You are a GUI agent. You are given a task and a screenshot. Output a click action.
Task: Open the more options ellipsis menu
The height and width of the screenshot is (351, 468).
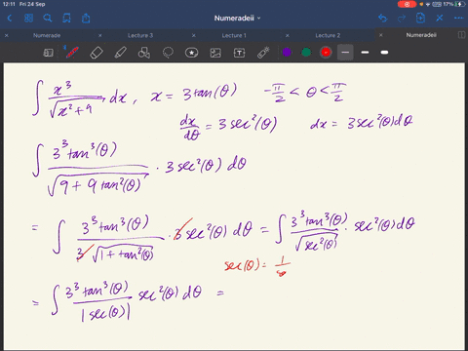(x=458, y=19)
